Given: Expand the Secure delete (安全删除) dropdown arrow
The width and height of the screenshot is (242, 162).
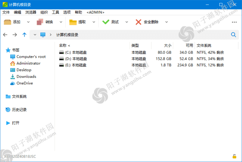Looking at the screenshot, I should click(166, 22).
